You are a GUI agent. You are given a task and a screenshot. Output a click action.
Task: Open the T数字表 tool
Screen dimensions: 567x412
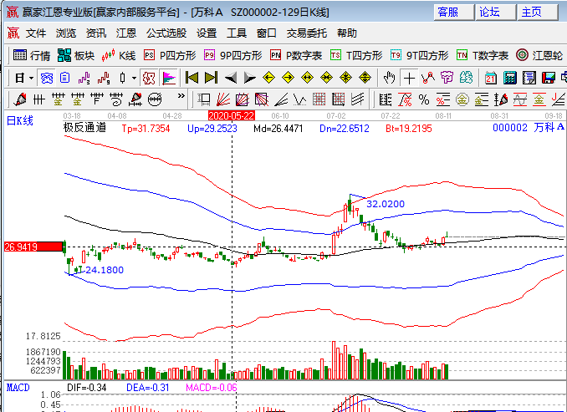[483, 55]
